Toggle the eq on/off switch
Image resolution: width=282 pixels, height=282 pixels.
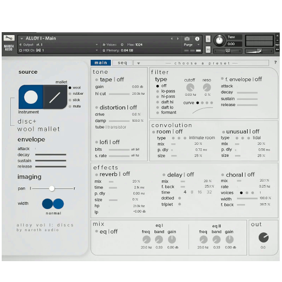[x=96, y=231]
